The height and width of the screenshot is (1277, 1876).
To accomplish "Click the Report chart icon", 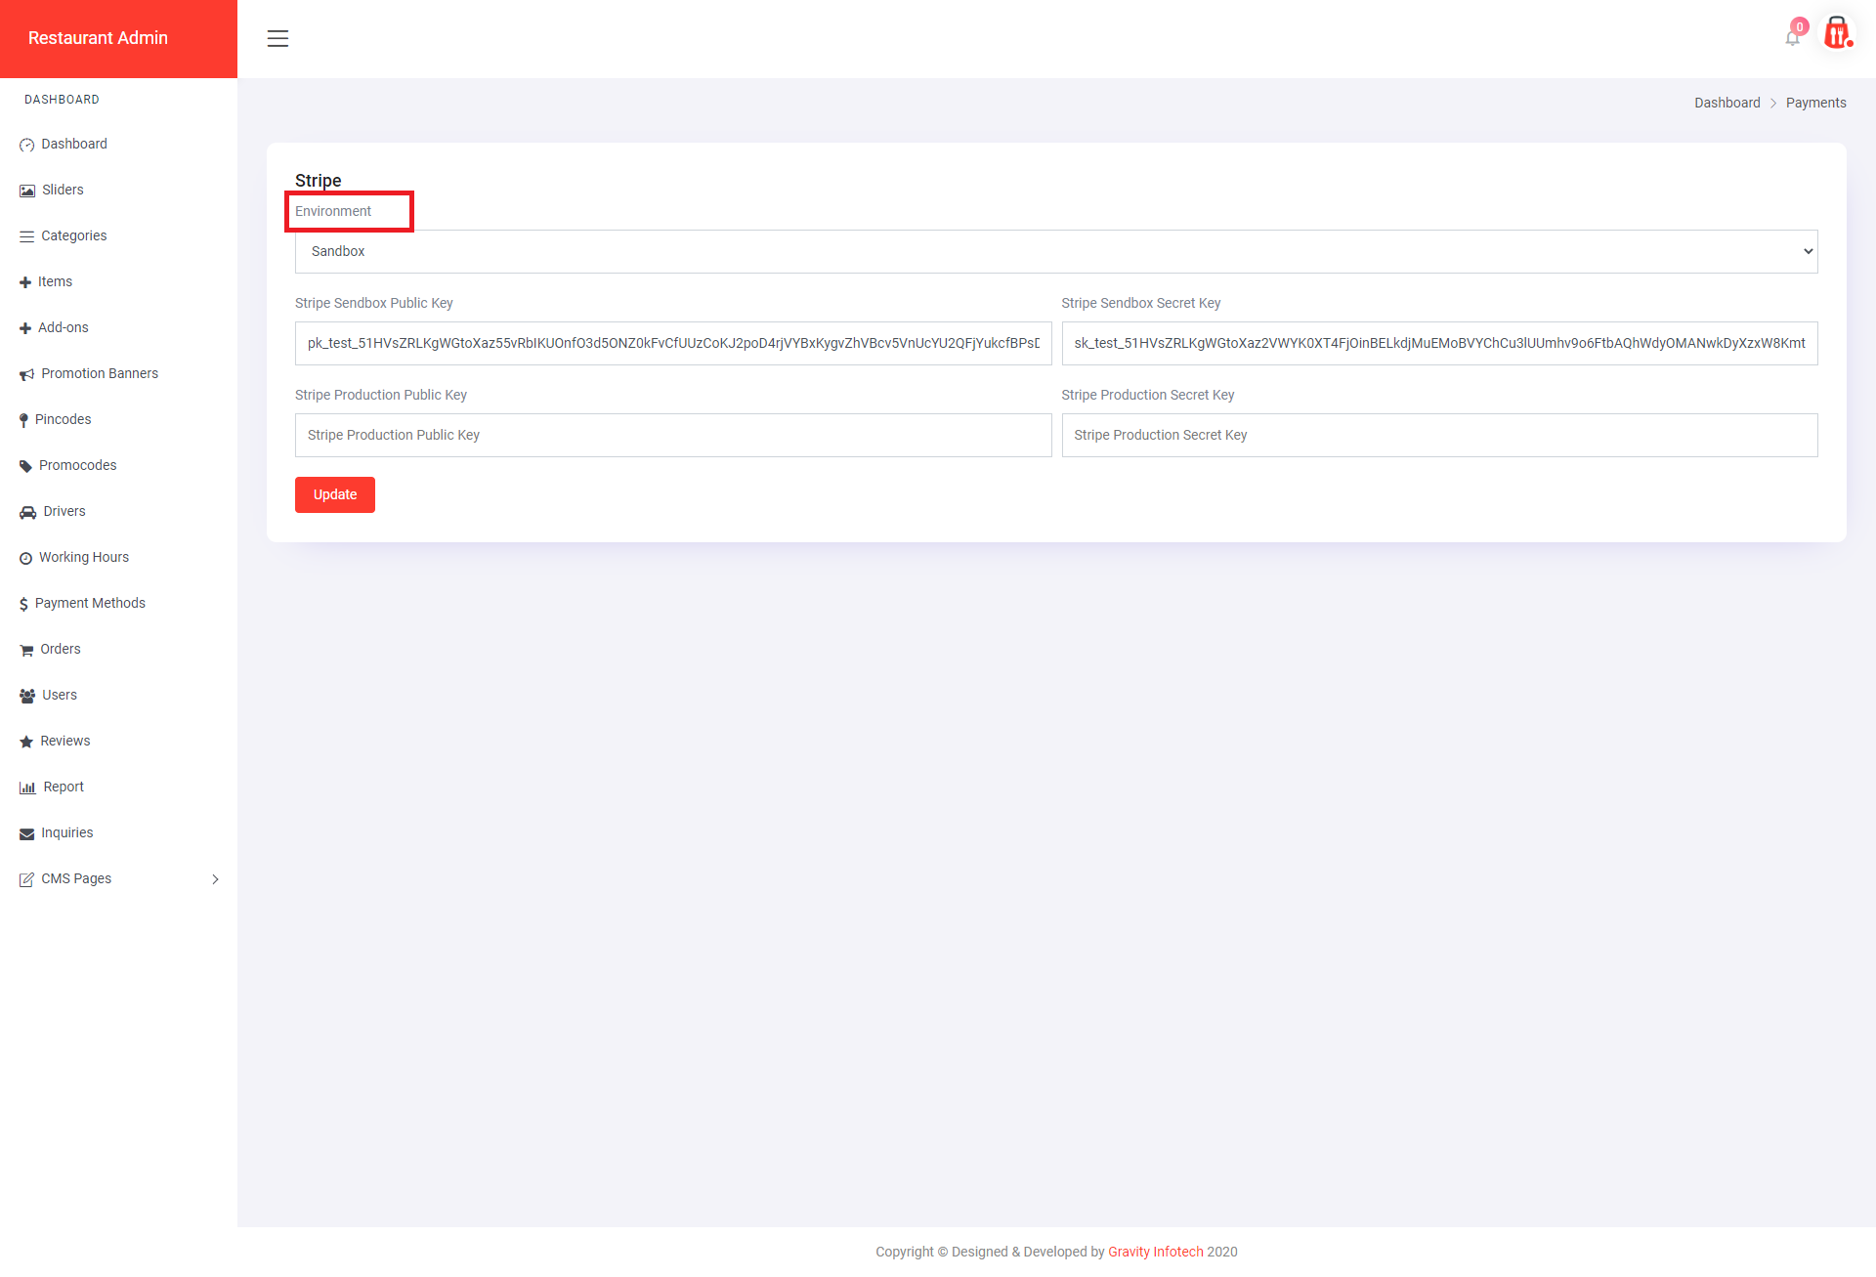I will click(27, 787).
